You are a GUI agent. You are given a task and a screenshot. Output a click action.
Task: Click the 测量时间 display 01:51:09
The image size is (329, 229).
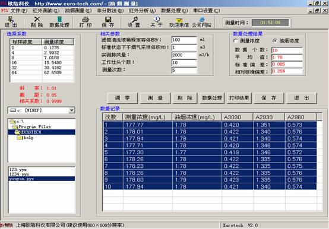coord(270,23)
